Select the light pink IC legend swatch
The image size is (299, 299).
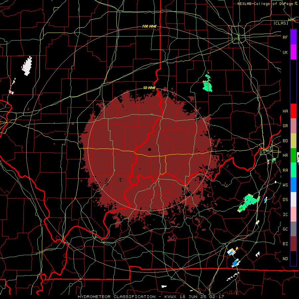(x=293, y=214)
